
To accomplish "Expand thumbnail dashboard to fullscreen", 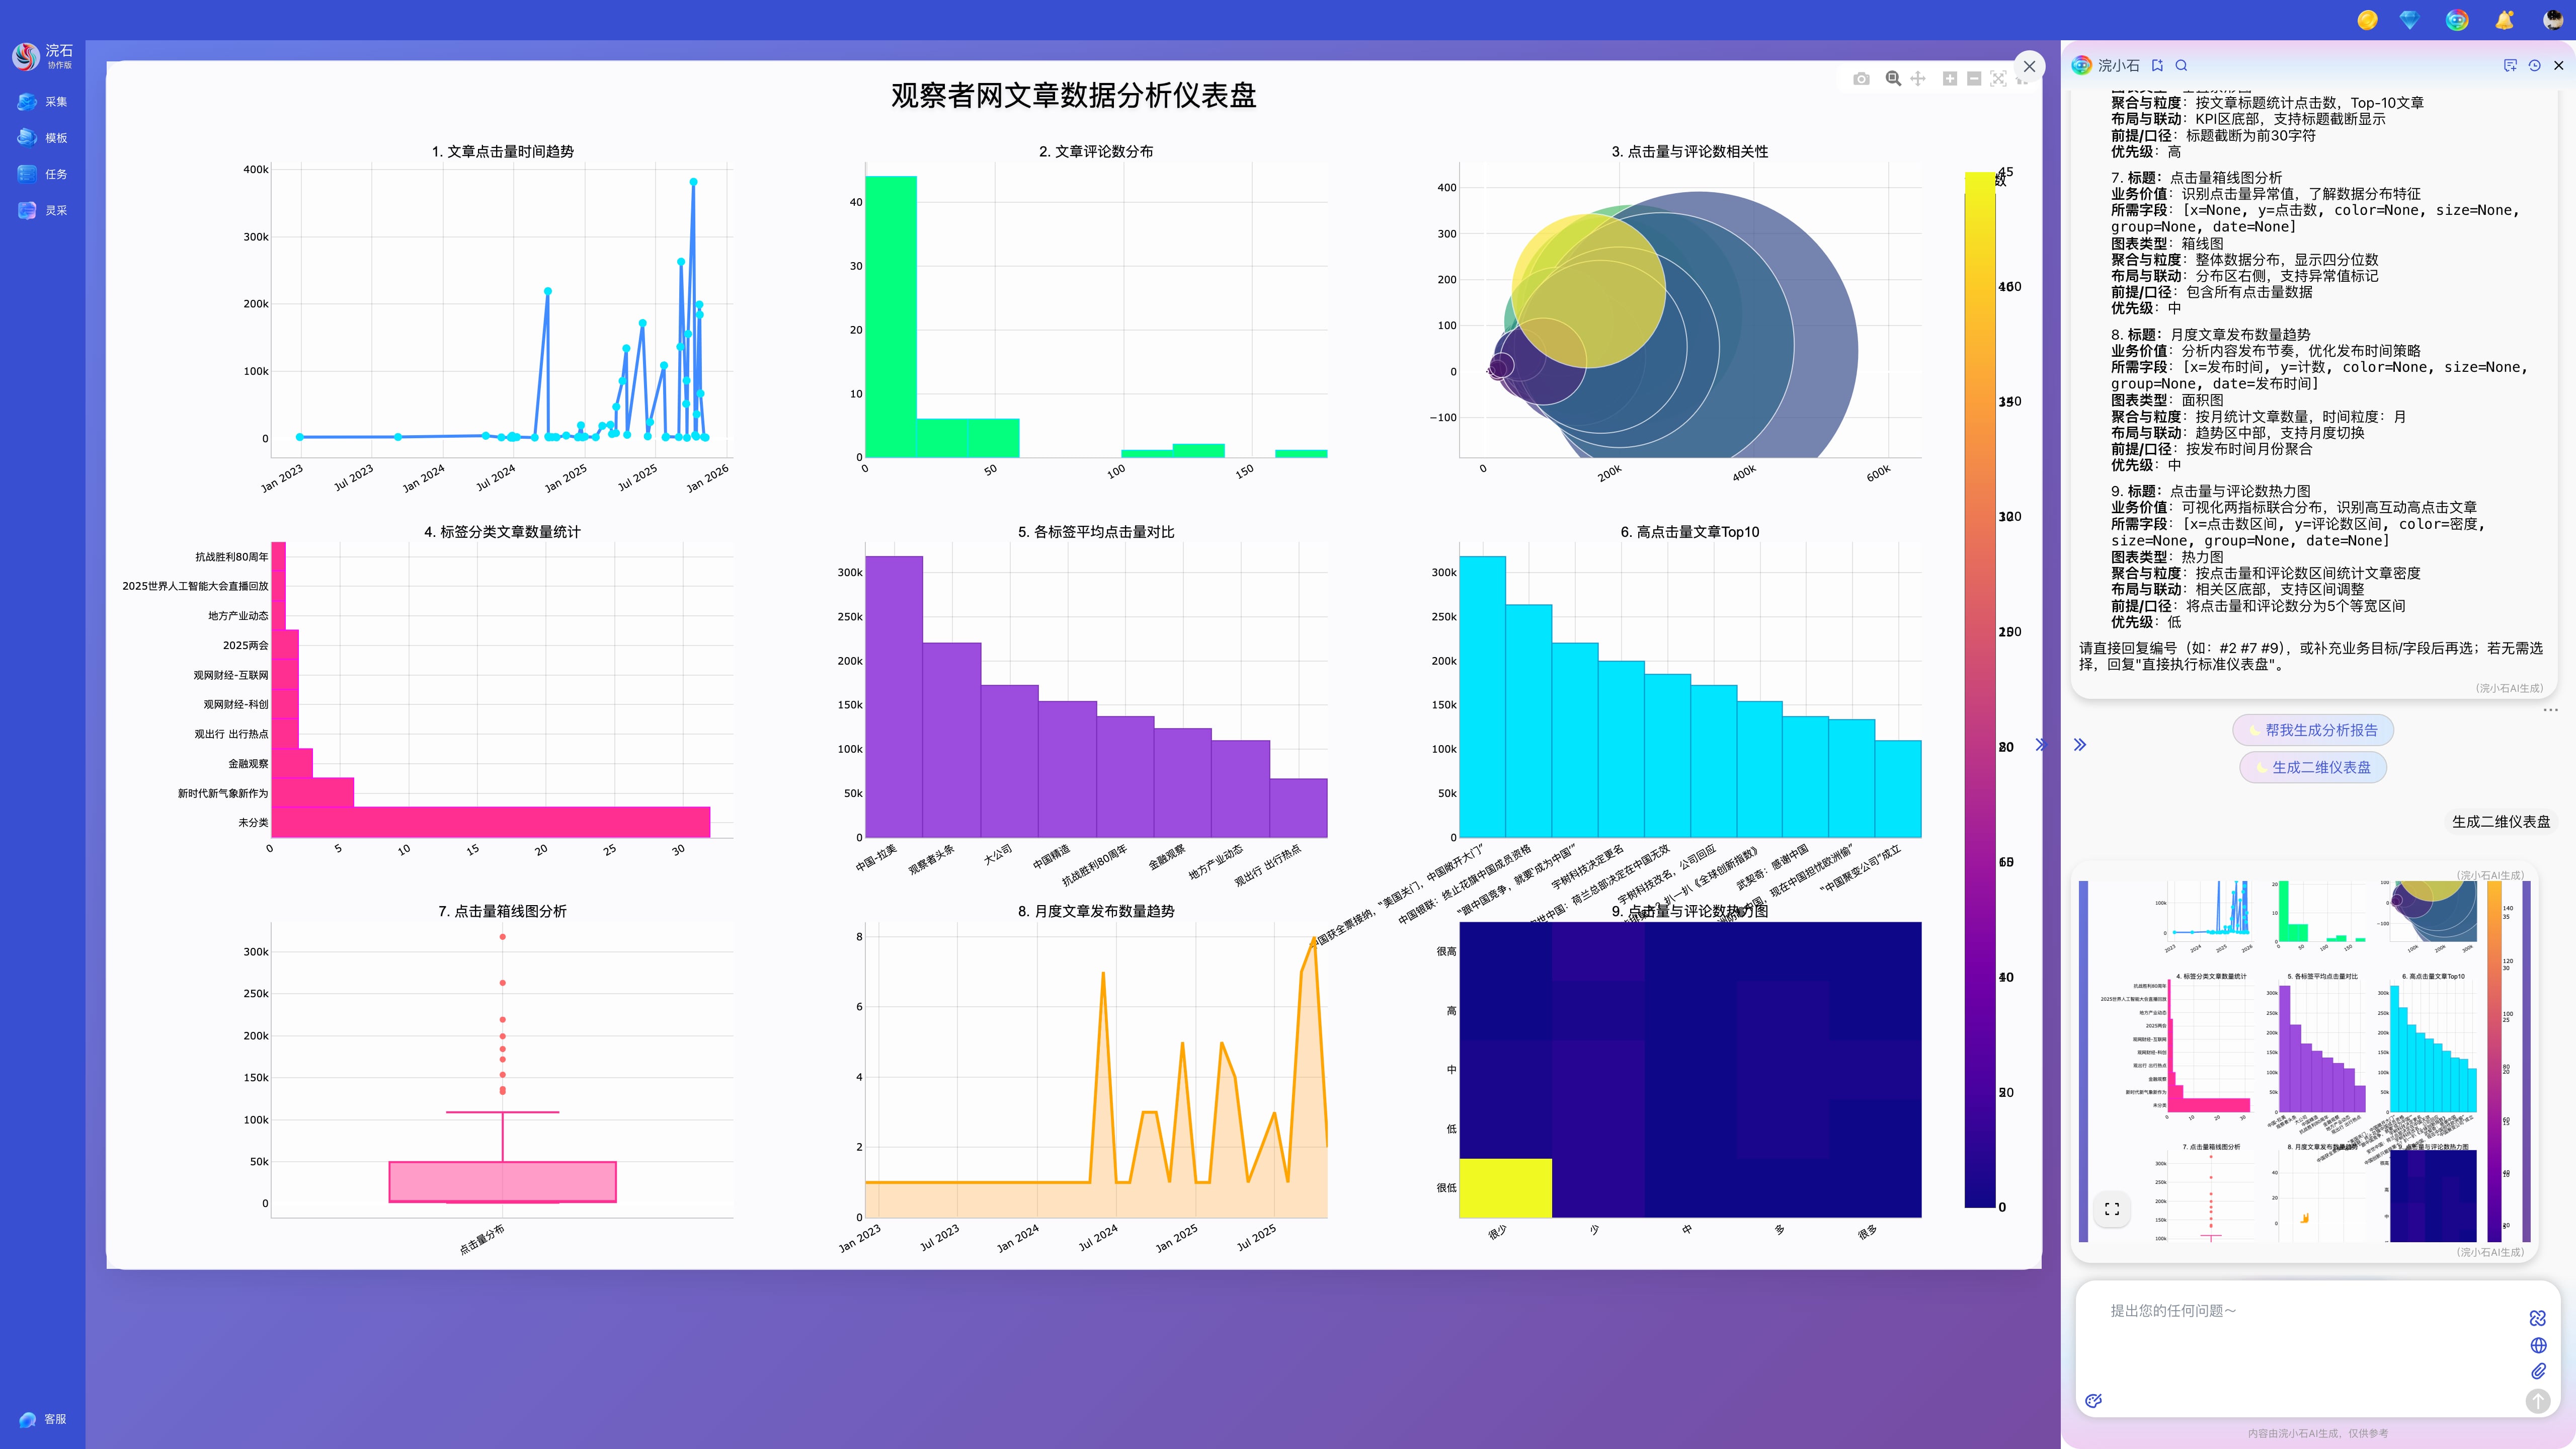I will 2111,1209.
